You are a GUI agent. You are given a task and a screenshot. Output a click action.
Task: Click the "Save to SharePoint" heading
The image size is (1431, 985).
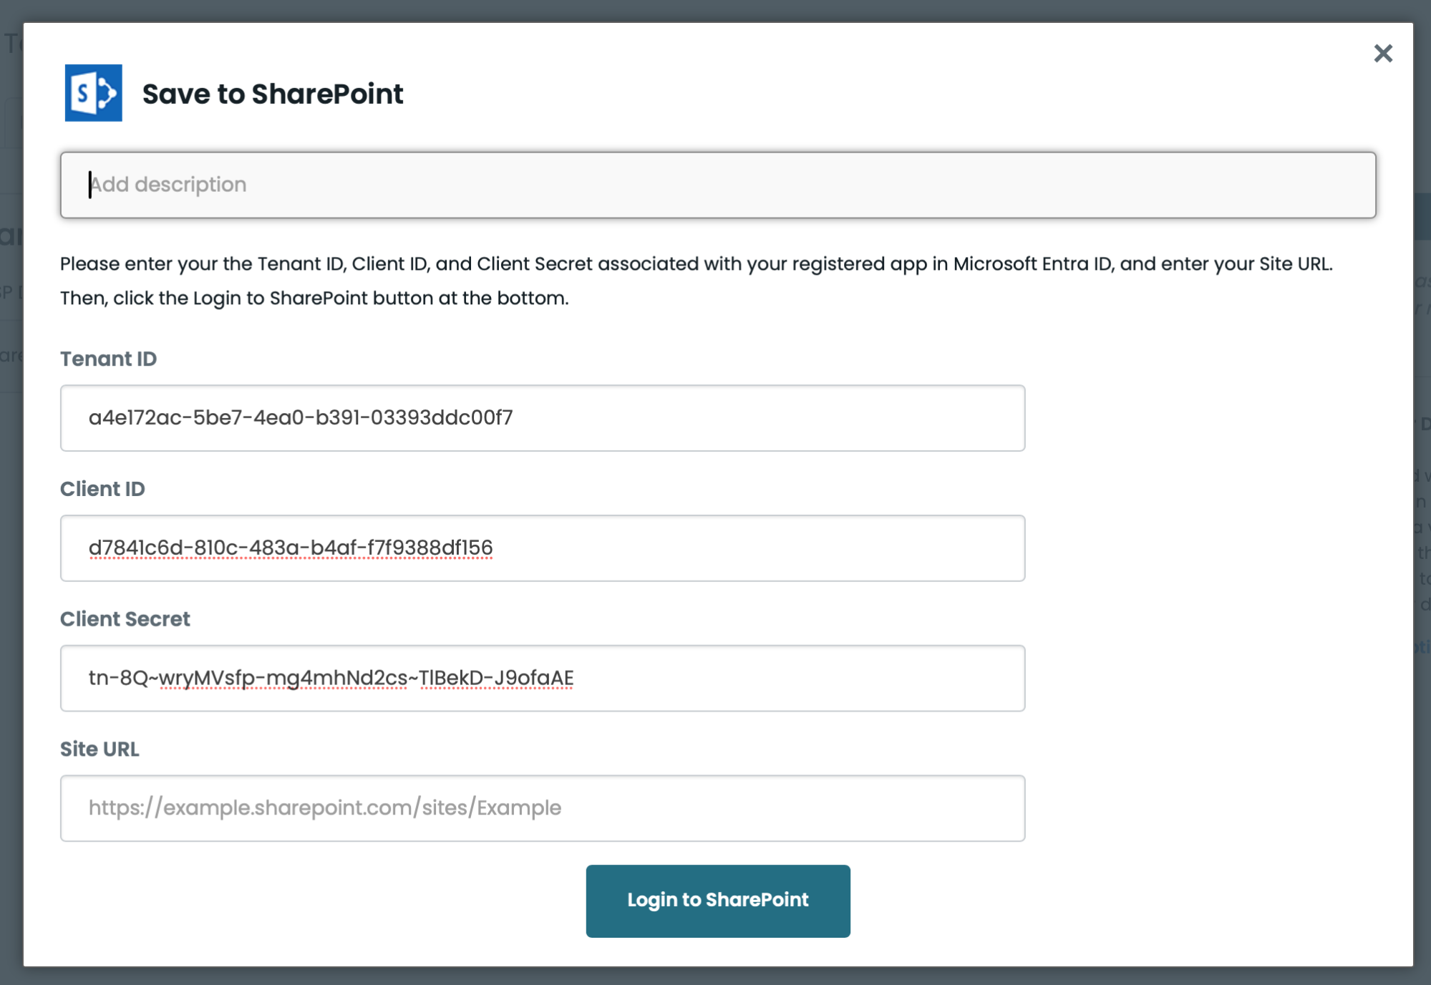[x=273, y=94]
